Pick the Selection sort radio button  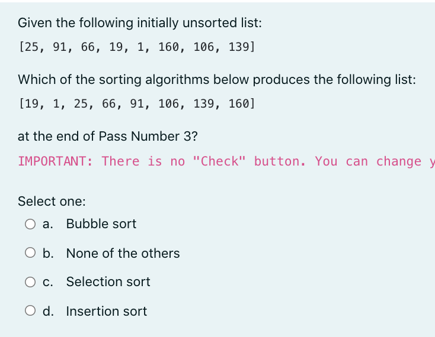click(x=30, y=282)
